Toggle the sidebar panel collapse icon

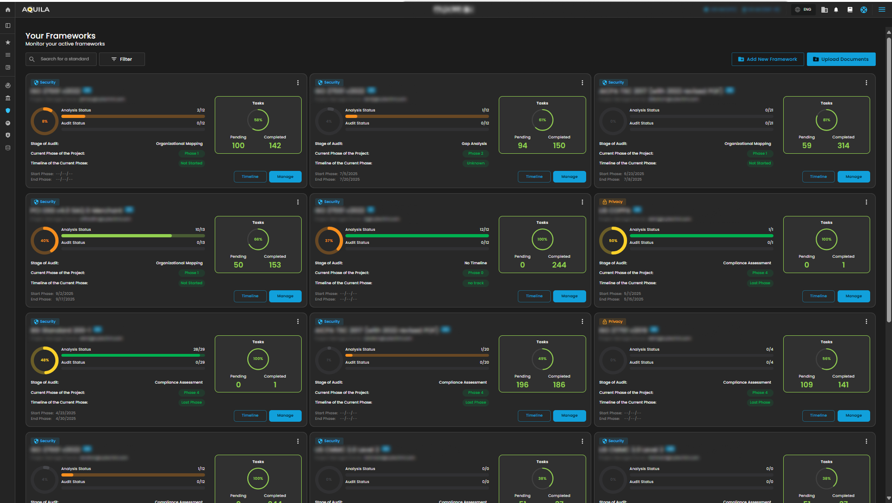[x=7, y=26]
